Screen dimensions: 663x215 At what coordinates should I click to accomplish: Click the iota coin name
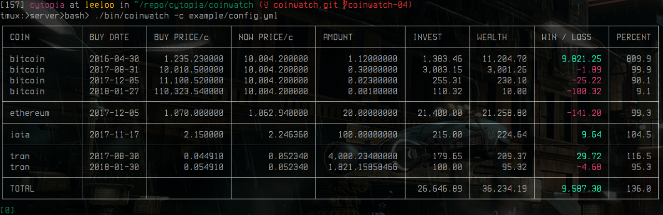(x=20, y=134)
